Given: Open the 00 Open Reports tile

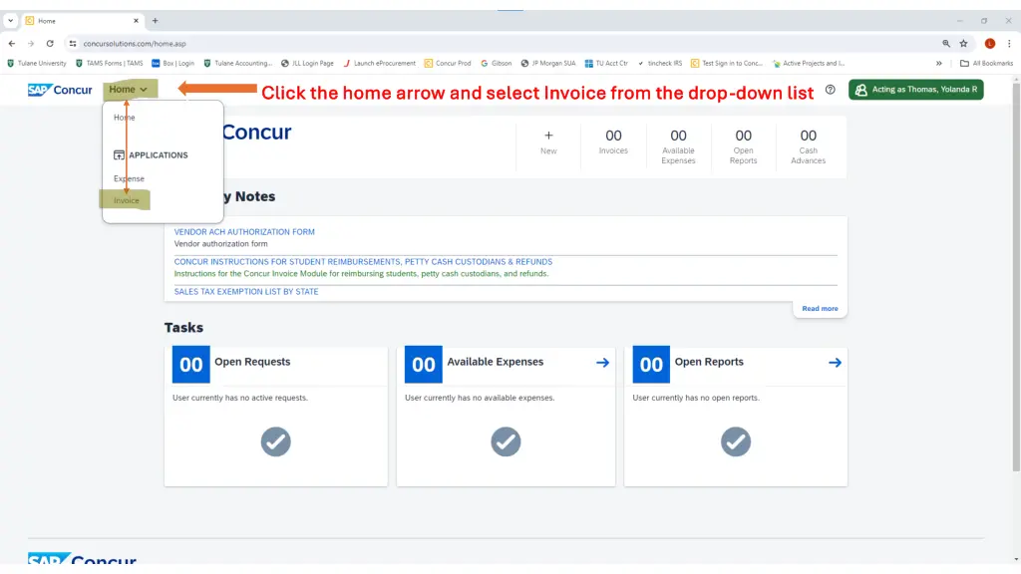Looking at the screenshot, I should 743,145.
